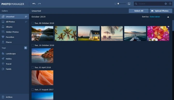Open the kayak on water thumbnail
The image size is (174, 100).
pos(135,33)
